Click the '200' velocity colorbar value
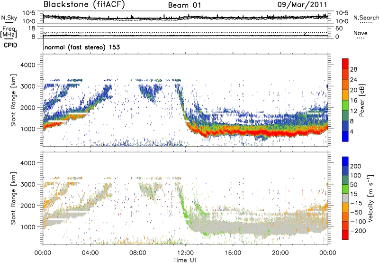This screenshot has height=263, width=379. coord(356,166)
